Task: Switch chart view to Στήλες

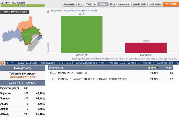Action: [x=103, y=4]
